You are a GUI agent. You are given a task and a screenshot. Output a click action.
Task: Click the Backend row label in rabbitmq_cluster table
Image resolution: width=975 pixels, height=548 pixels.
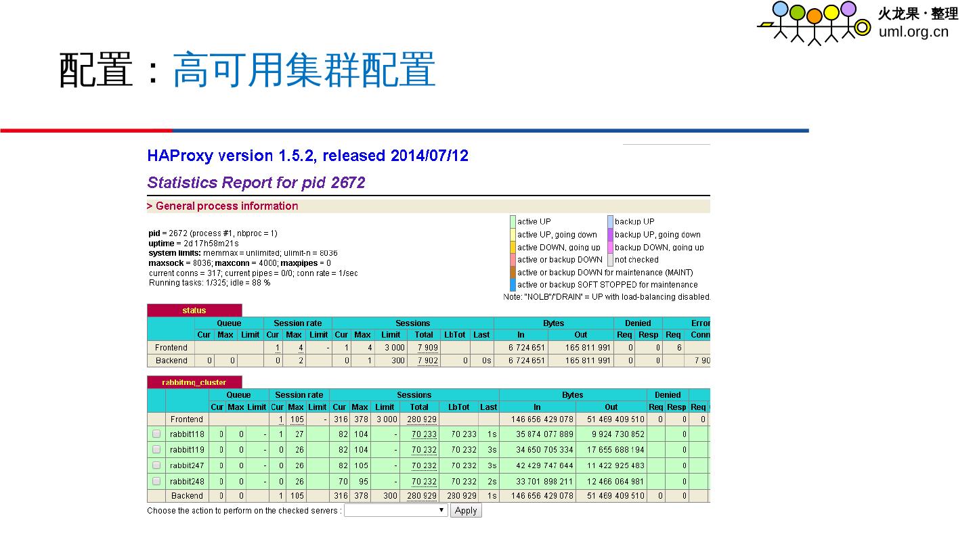(x=187, y=496)
